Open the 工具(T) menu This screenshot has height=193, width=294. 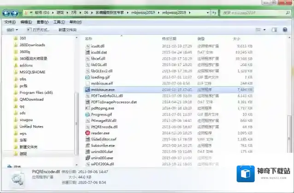59,22
